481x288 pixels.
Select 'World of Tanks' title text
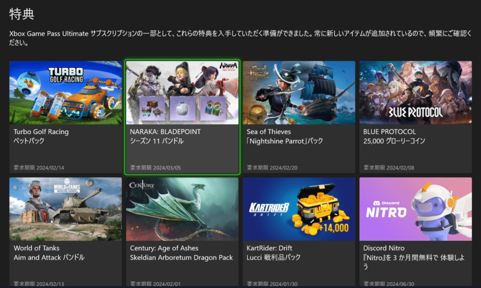click(37, 248)
